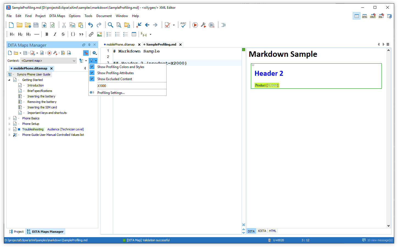Open Find/Replace magnifier icon
398x247 pixels.
[x=110, y=25]
